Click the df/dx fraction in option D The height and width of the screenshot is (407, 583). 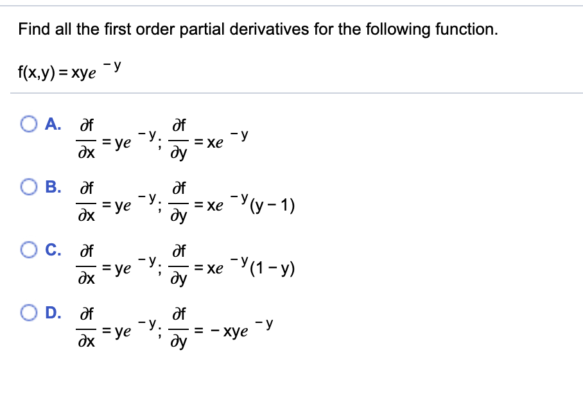point(87,328)
